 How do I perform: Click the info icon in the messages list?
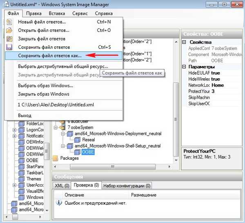(x=58, y=203)
